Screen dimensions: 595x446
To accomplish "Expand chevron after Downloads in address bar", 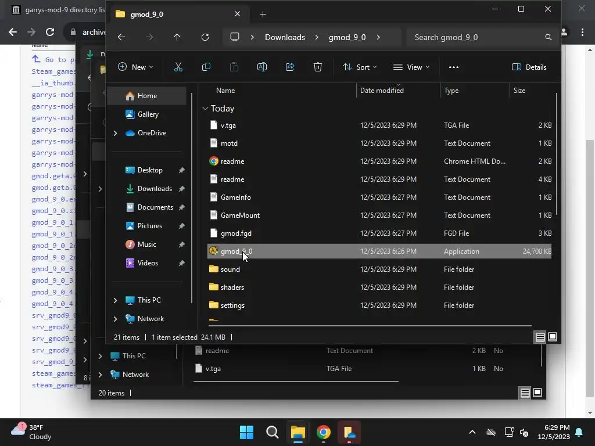I will pyautogui.click(x=317, y=37).
